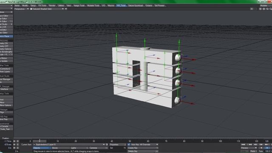Open the Render tab
The image size is (272, 153).
click(x=52, y=6)
